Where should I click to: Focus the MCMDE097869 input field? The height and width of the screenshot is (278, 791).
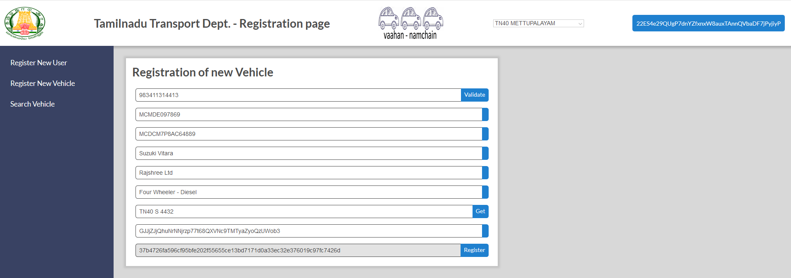309,114
